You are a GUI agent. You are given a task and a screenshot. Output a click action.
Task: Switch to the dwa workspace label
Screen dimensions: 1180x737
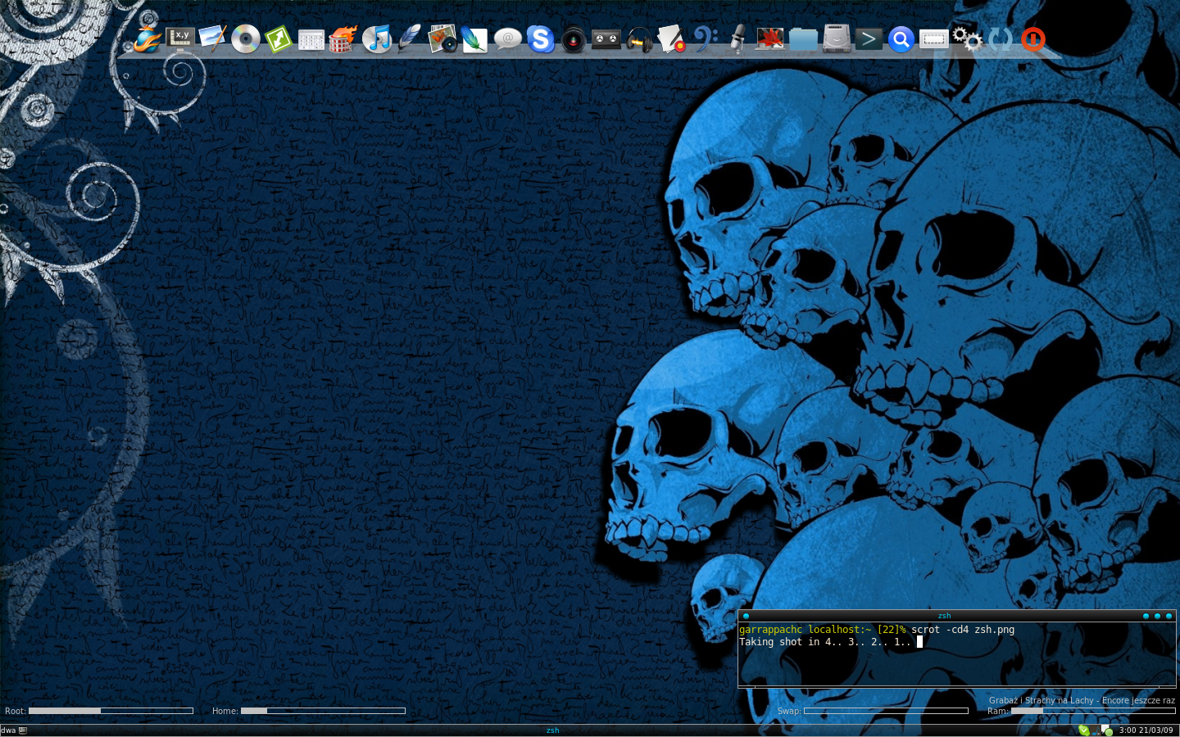click(8, 730)
